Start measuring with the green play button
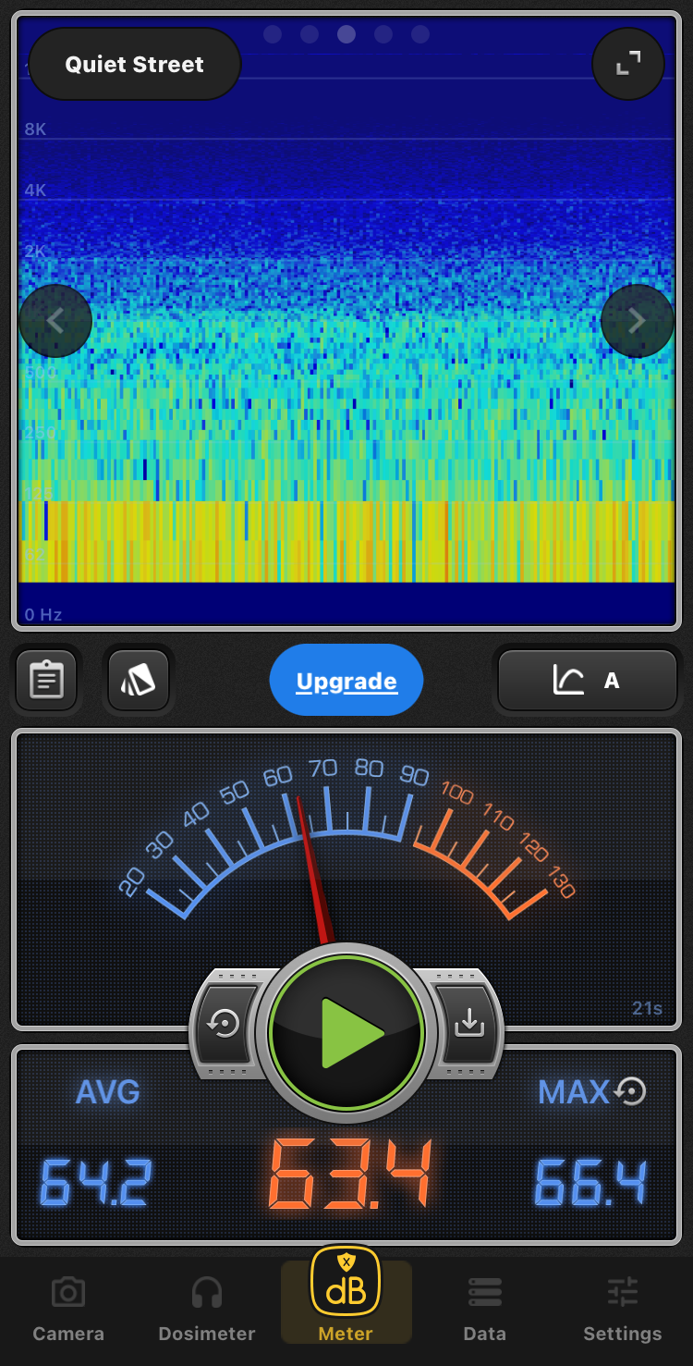This screenshot has width=693, height=1366. (x=346, y=1032)
